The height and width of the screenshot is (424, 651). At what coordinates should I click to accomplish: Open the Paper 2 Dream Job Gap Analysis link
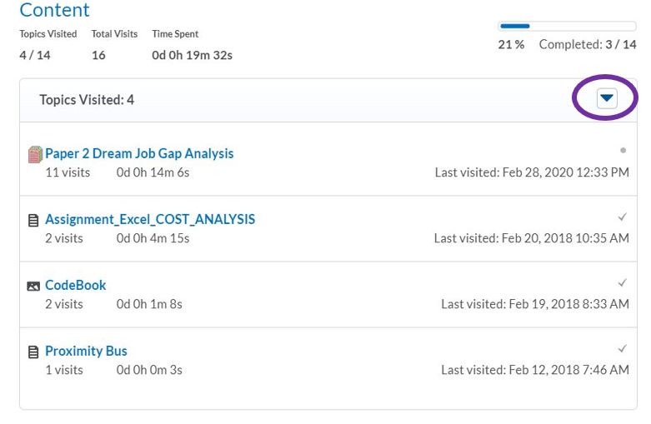pos(139,153)
